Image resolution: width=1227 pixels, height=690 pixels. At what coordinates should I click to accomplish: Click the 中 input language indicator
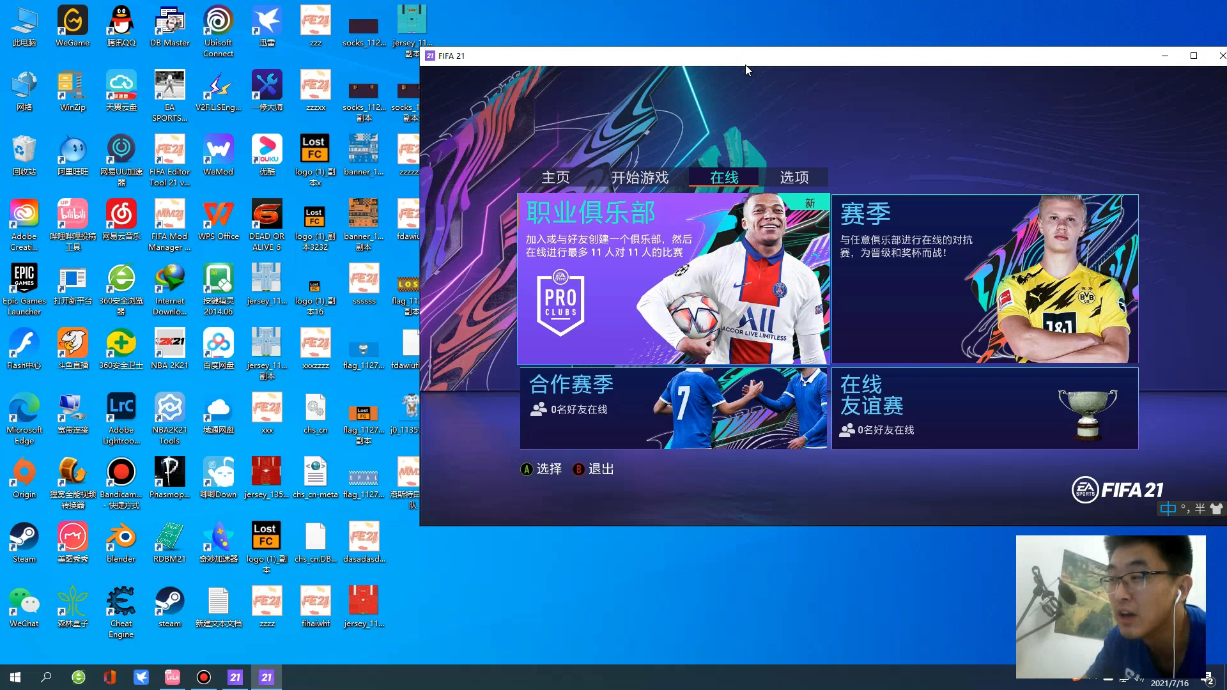(x=1168, y=509)
